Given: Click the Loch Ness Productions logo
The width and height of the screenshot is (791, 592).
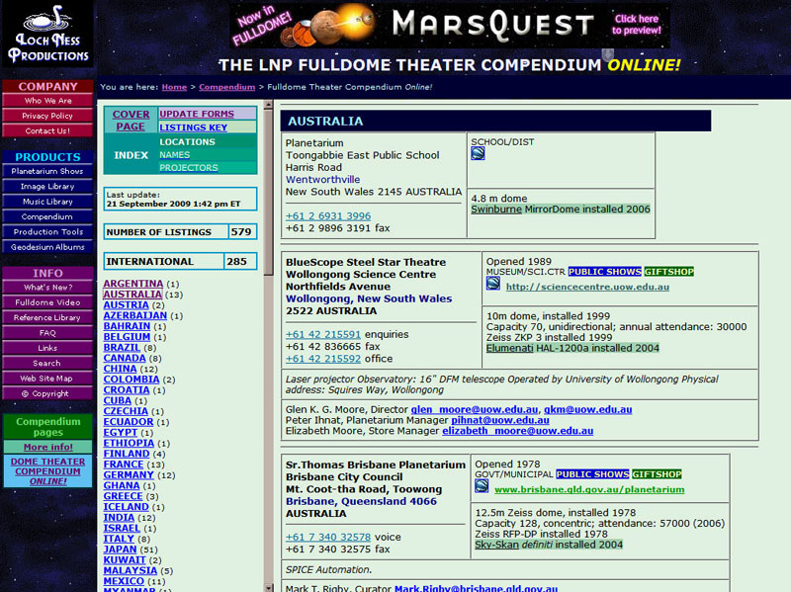Looking at the screenshot, I should [47, 35].
